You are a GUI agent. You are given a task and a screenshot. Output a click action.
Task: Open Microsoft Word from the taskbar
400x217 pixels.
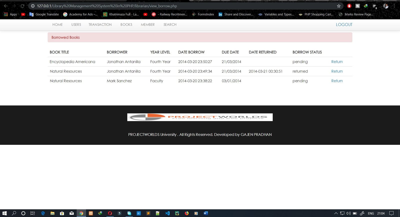point(205,213)
